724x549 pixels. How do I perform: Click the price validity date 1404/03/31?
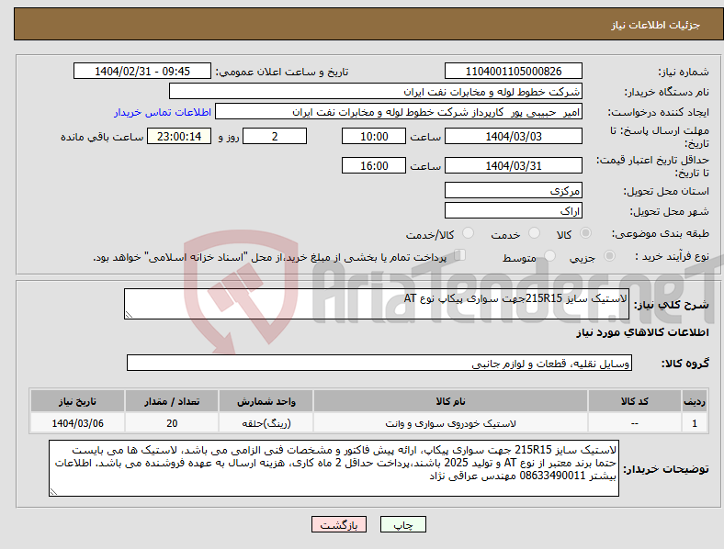[x=513, y=165]
